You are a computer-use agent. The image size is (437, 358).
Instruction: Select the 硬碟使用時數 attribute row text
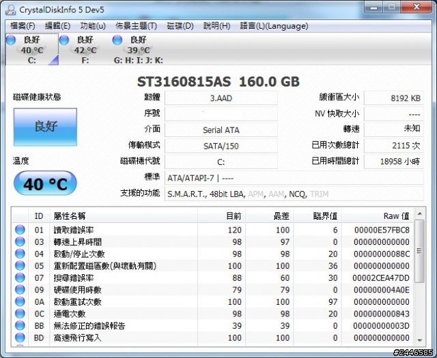pos(78,290)
